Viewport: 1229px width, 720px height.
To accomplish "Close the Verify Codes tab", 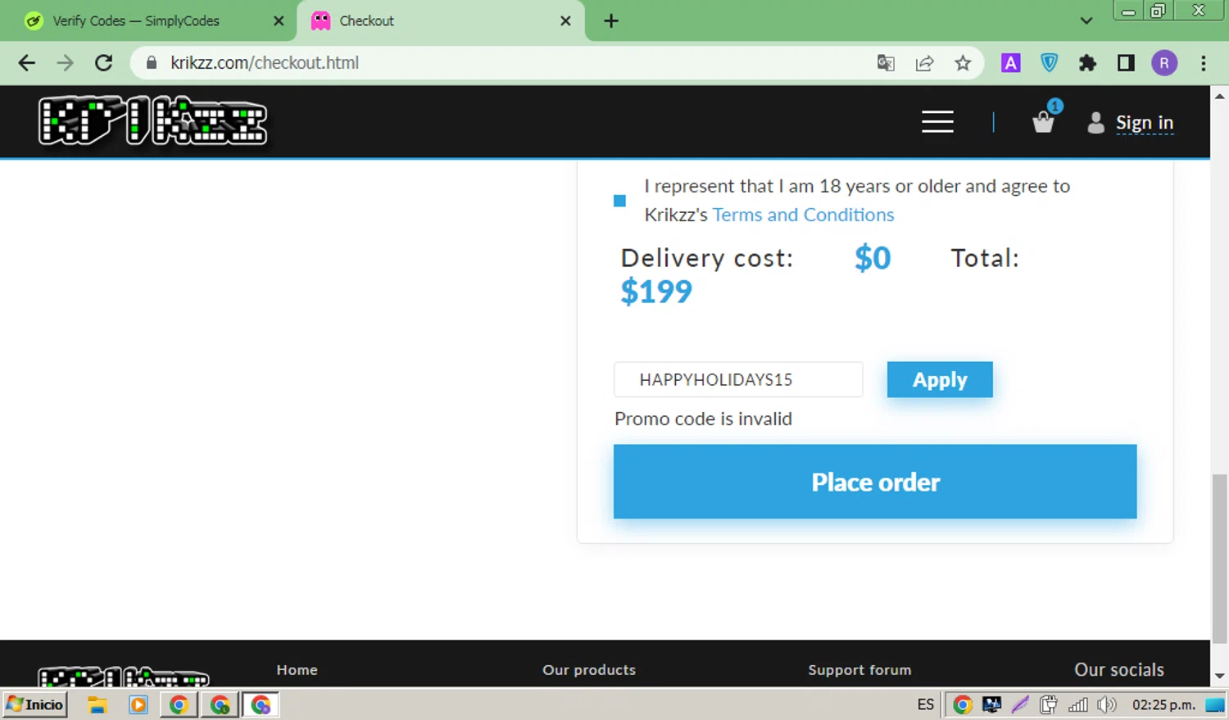I will 279,21.
